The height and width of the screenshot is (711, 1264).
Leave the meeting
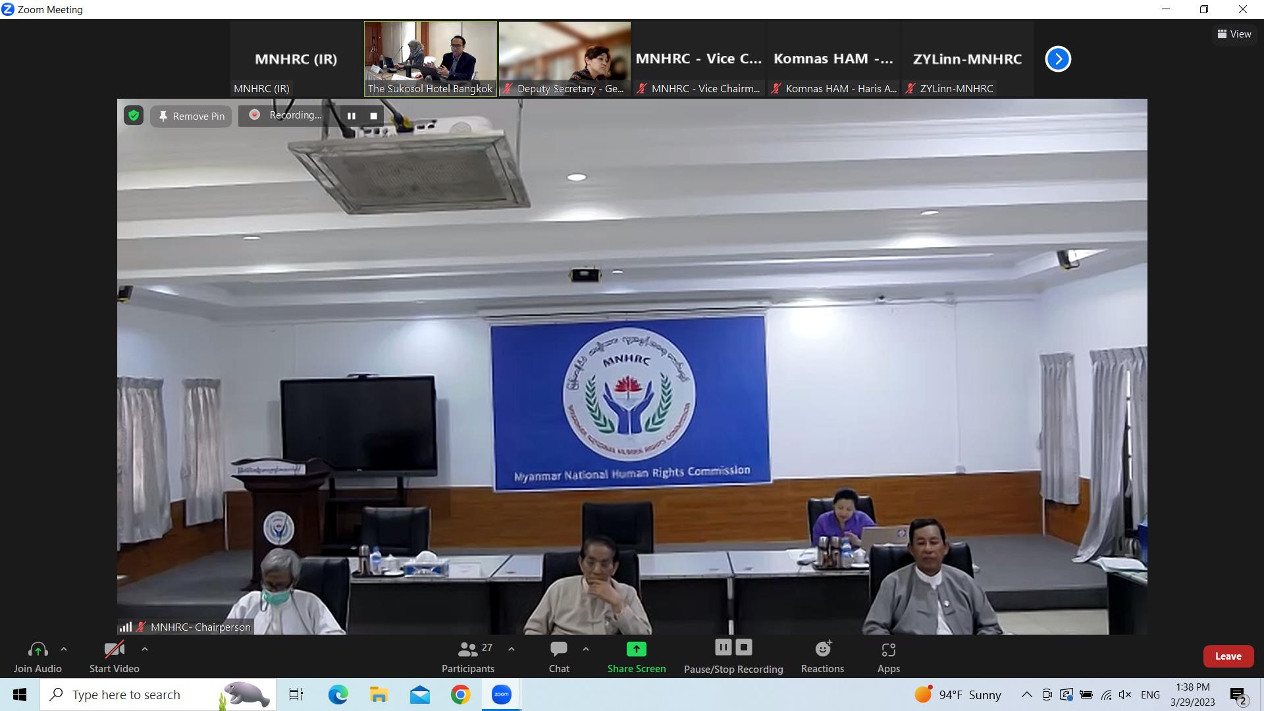pos(1228,656)
